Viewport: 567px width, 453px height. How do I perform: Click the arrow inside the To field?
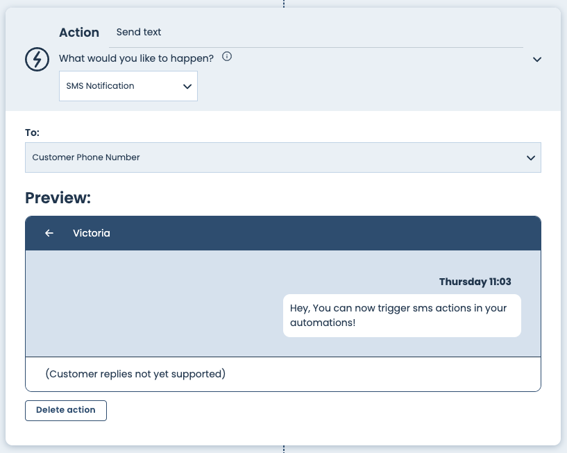pyautogui.click(x=531, y=158)
